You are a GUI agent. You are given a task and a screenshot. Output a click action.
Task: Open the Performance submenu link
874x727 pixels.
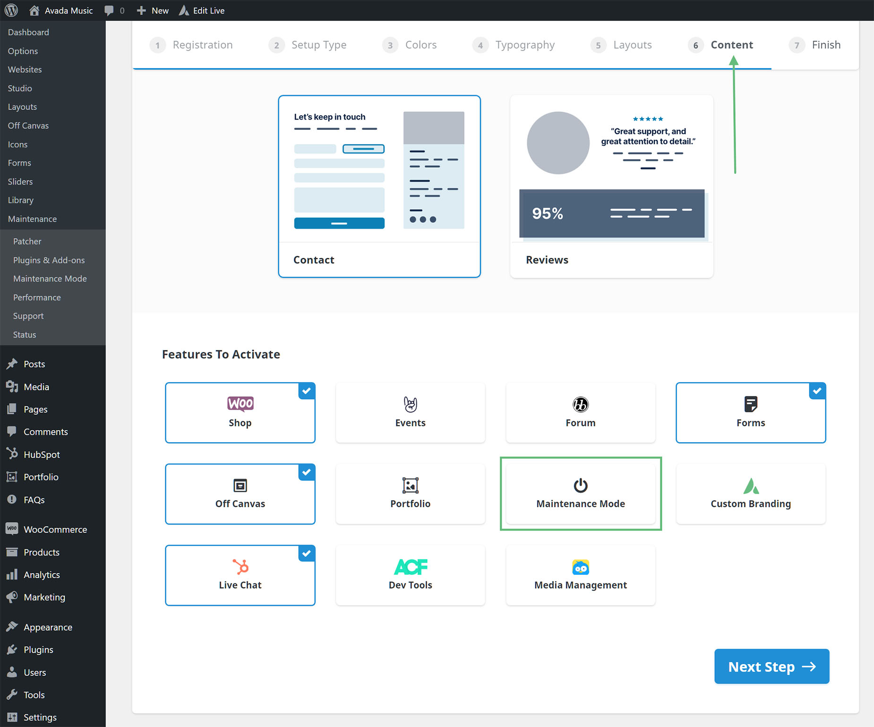(37, 298)
